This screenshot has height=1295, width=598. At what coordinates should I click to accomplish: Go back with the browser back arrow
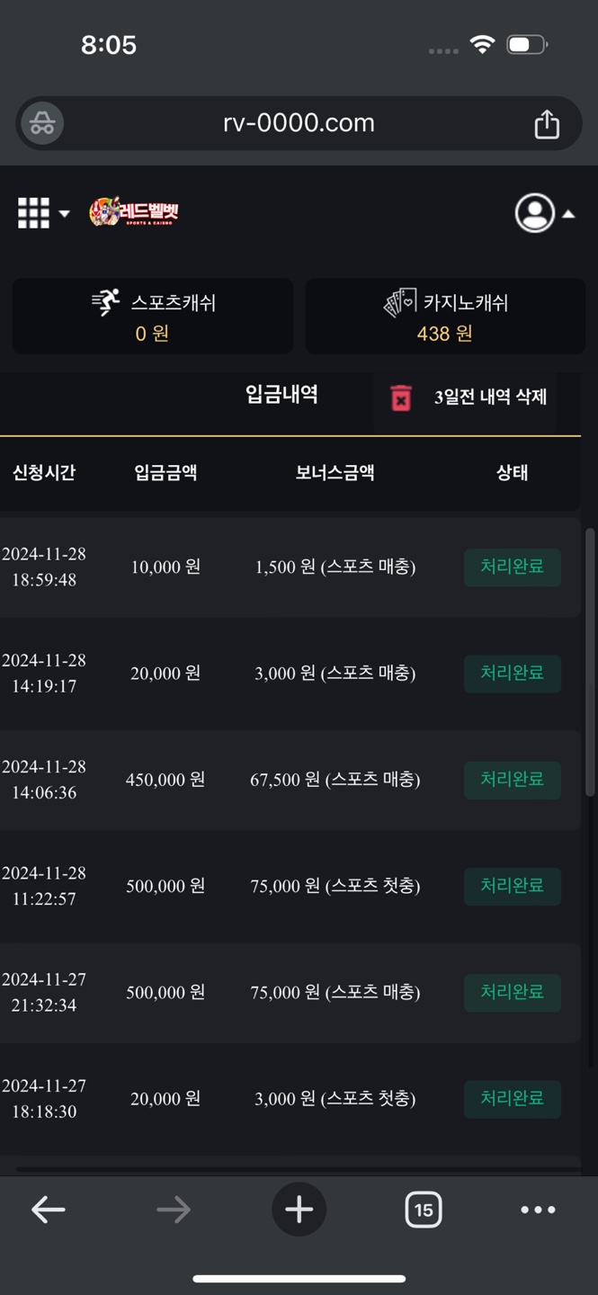pyautogui.click(x=49, y=1210)
